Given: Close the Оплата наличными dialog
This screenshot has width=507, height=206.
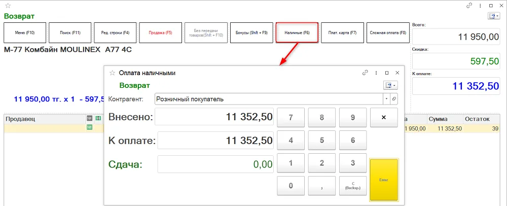Looking at the screenshot, I should [x=397, y=73].
